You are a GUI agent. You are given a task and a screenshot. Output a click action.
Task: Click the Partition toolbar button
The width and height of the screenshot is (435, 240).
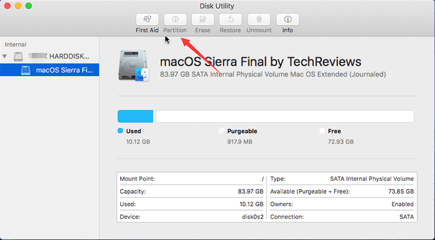(x=175, y=20)
